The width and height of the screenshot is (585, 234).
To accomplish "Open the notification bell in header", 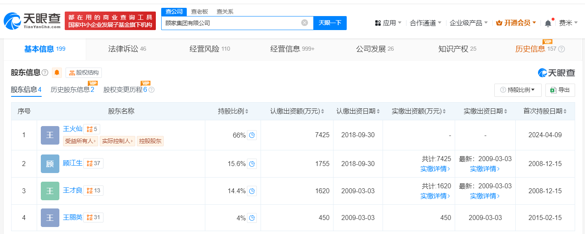I will (548, 23).
